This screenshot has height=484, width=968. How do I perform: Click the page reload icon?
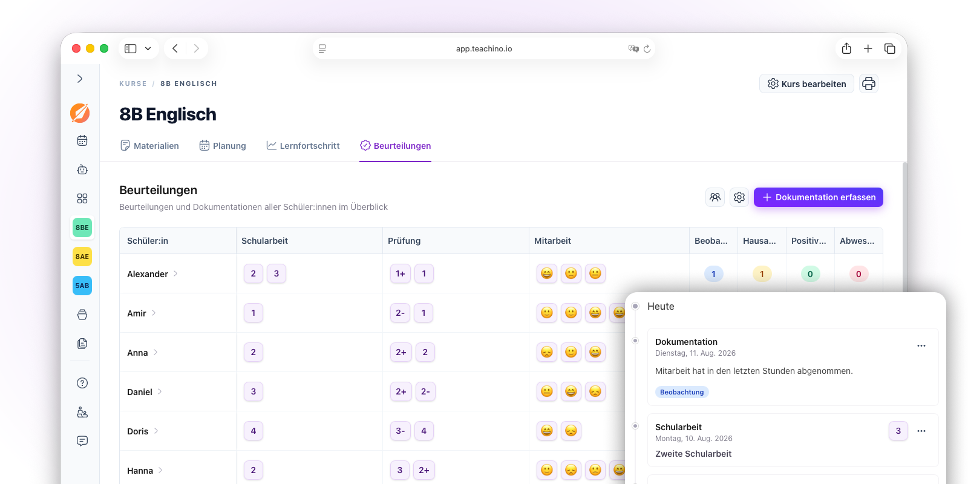click(x=647, y=48)
